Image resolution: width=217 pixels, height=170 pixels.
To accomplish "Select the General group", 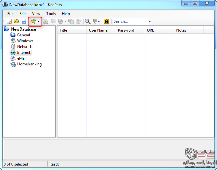I will pyautogui.click(x=23, y=35).
